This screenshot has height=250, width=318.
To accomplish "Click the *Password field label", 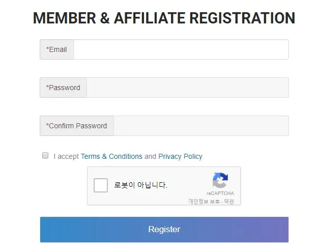I will click(63, 88).
